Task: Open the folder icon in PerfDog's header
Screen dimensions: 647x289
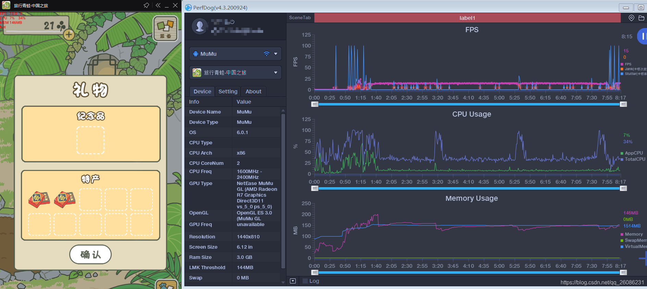Action: click(642, 18)
